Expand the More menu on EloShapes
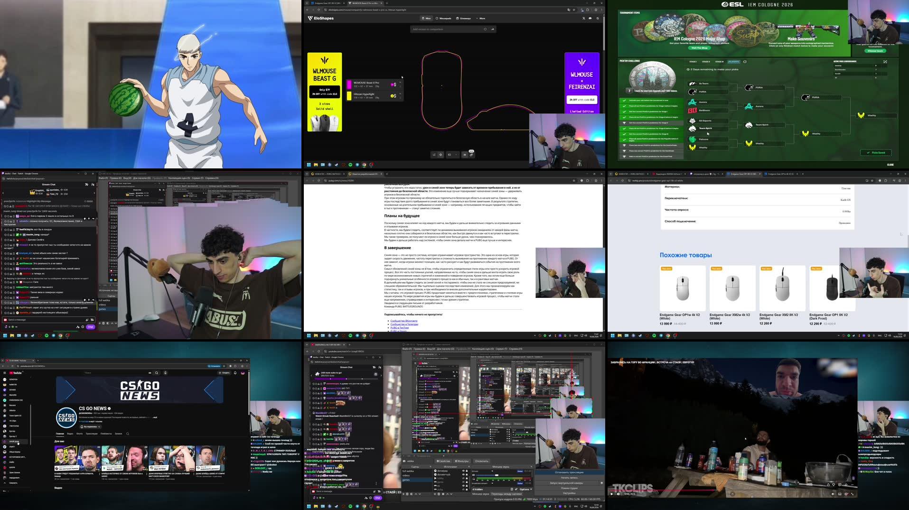 pos(480,18)
